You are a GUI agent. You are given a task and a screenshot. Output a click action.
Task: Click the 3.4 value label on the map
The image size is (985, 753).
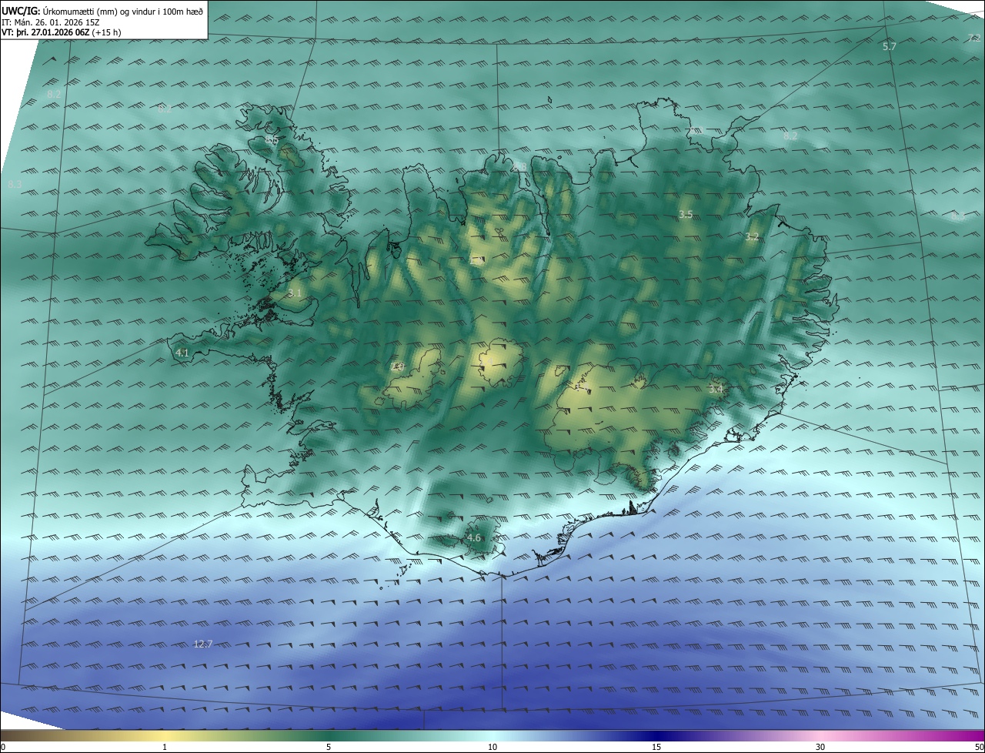point(716,390)
